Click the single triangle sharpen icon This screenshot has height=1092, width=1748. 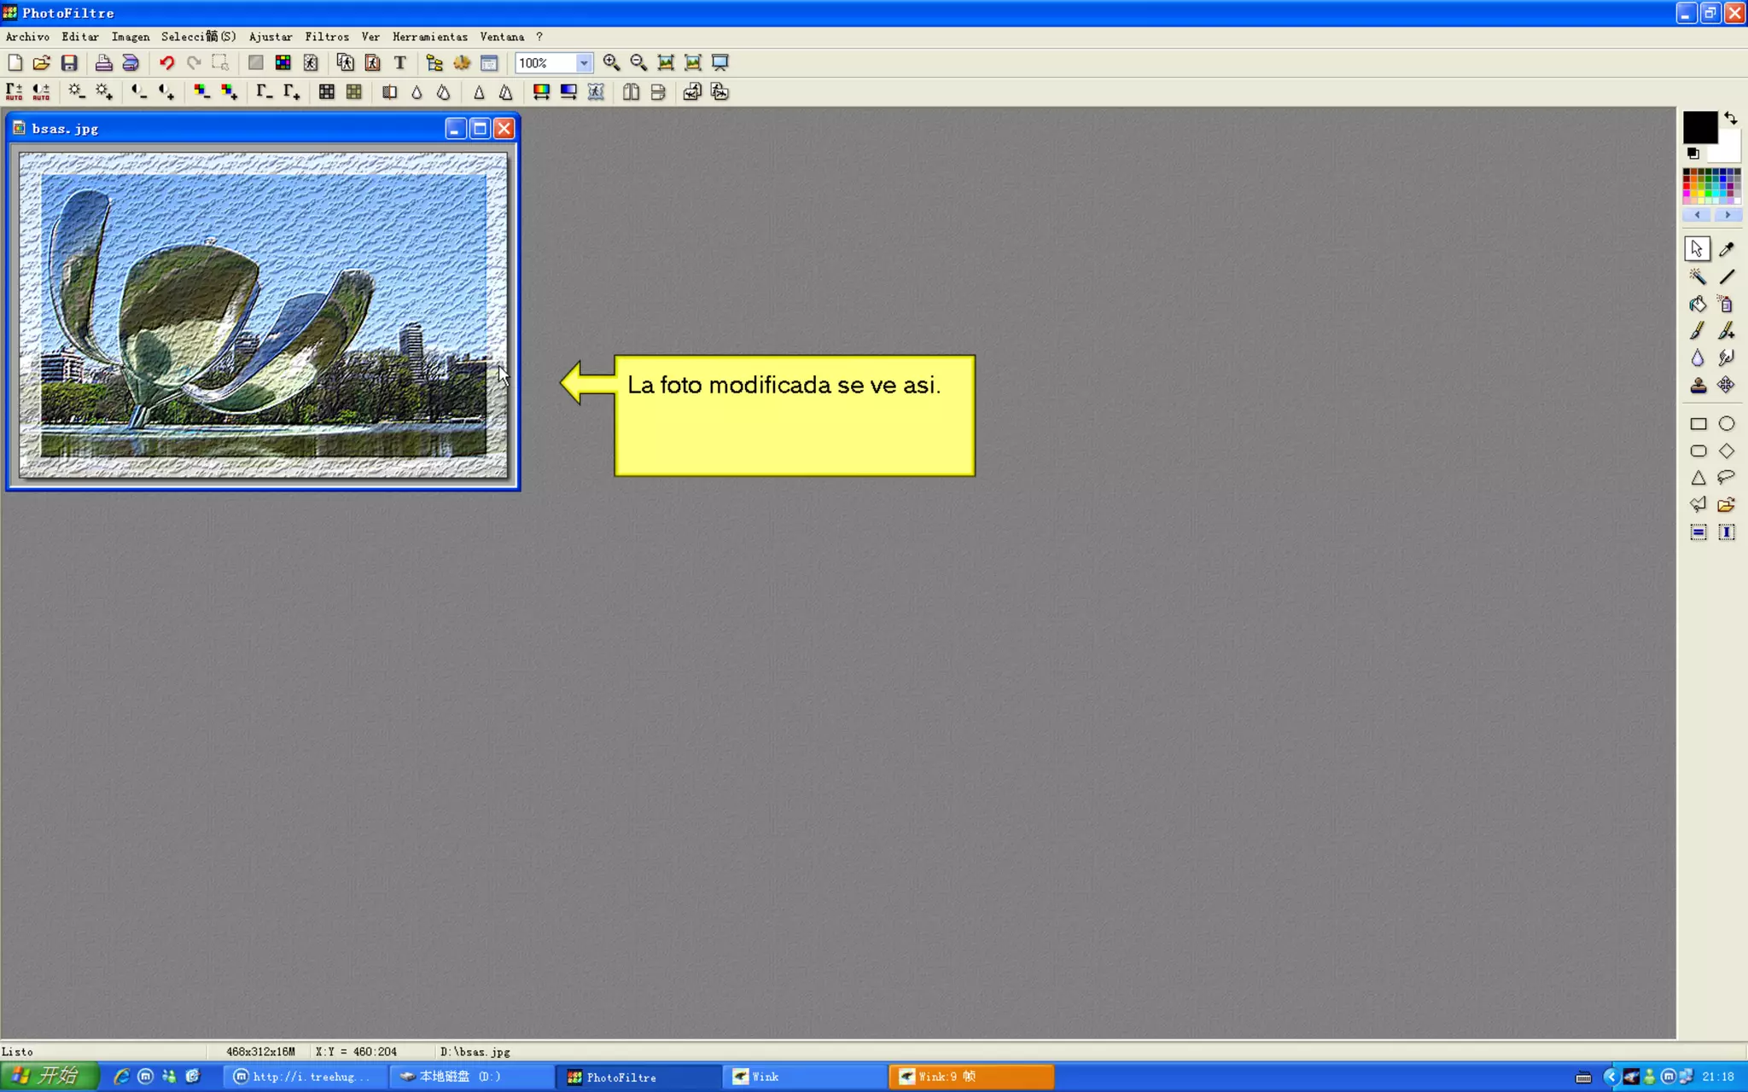pyautogui.click(x=479, y=92)
